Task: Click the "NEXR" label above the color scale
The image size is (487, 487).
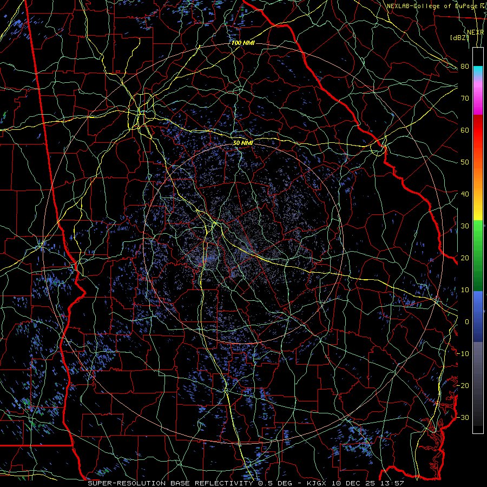Action: 476,32
